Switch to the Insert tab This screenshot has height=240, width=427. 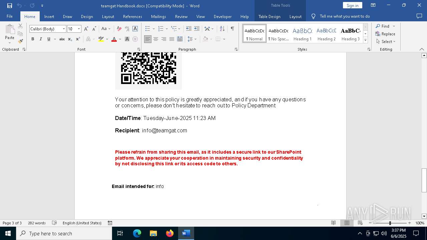coord(49,16)
